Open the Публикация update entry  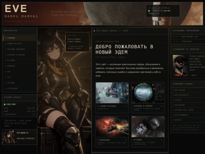coord(188,41)
